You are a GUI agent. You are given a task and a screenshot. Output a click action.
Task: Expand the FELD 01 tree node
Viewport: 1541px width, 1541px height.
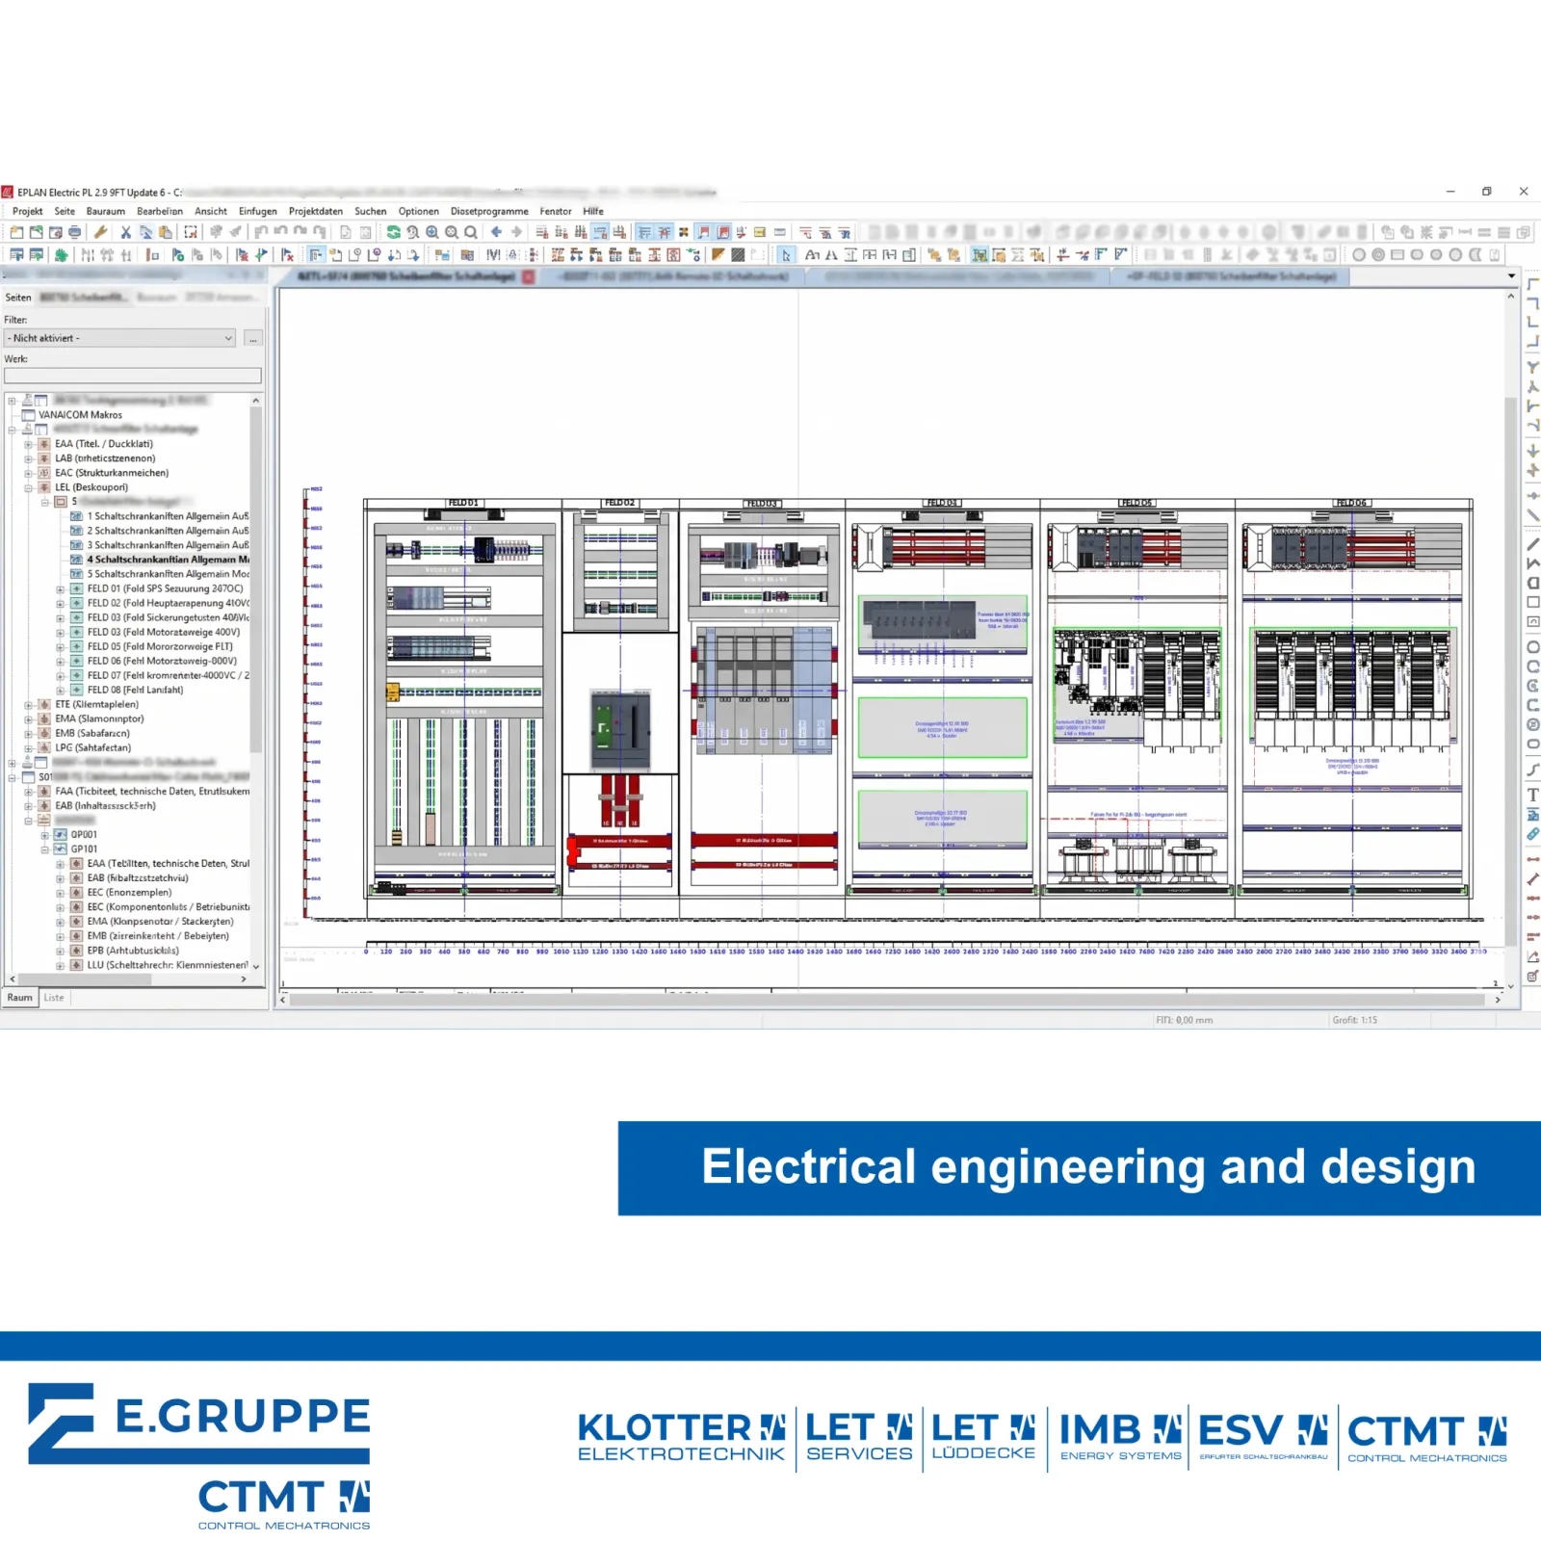(60, 589)
